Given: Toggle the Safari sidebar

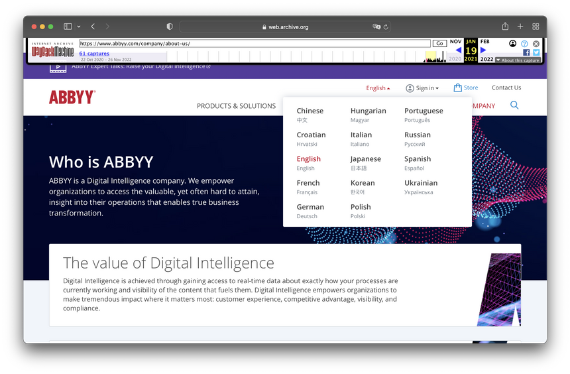Looking at the screenshot, I should click(x=68, y=27).
